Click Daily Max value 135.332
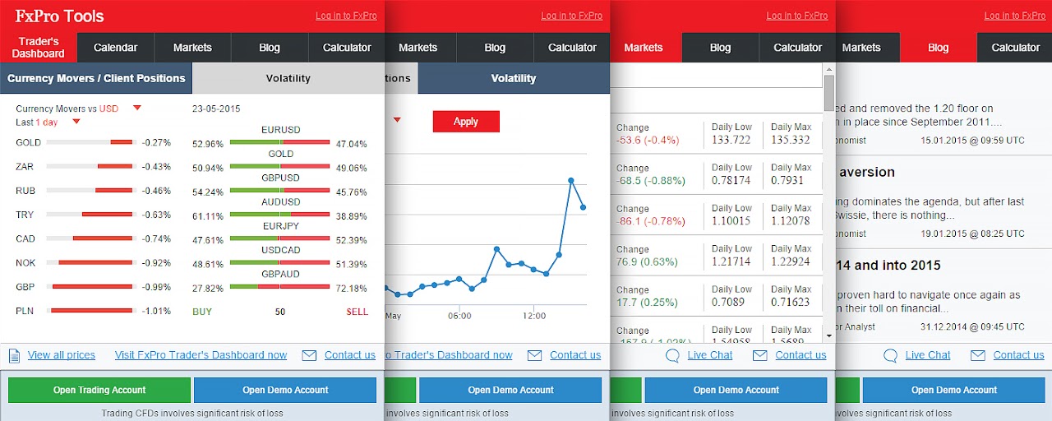This screenshot has width=1052, height=421. click(x=791, y=140)
